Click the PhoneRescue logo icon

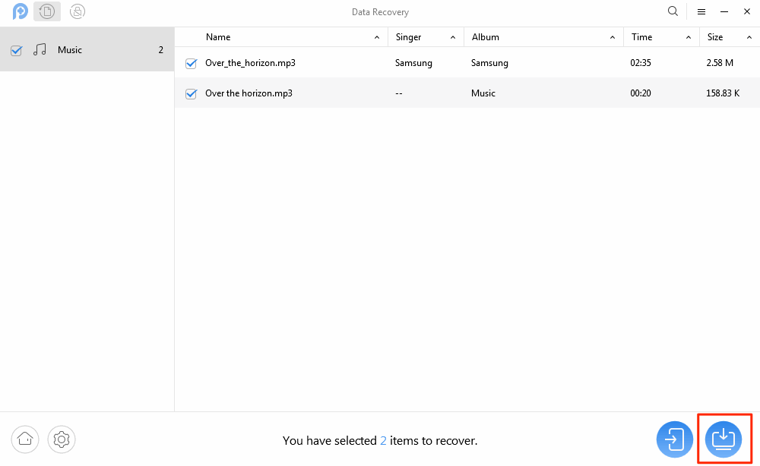tap(20, 11)
